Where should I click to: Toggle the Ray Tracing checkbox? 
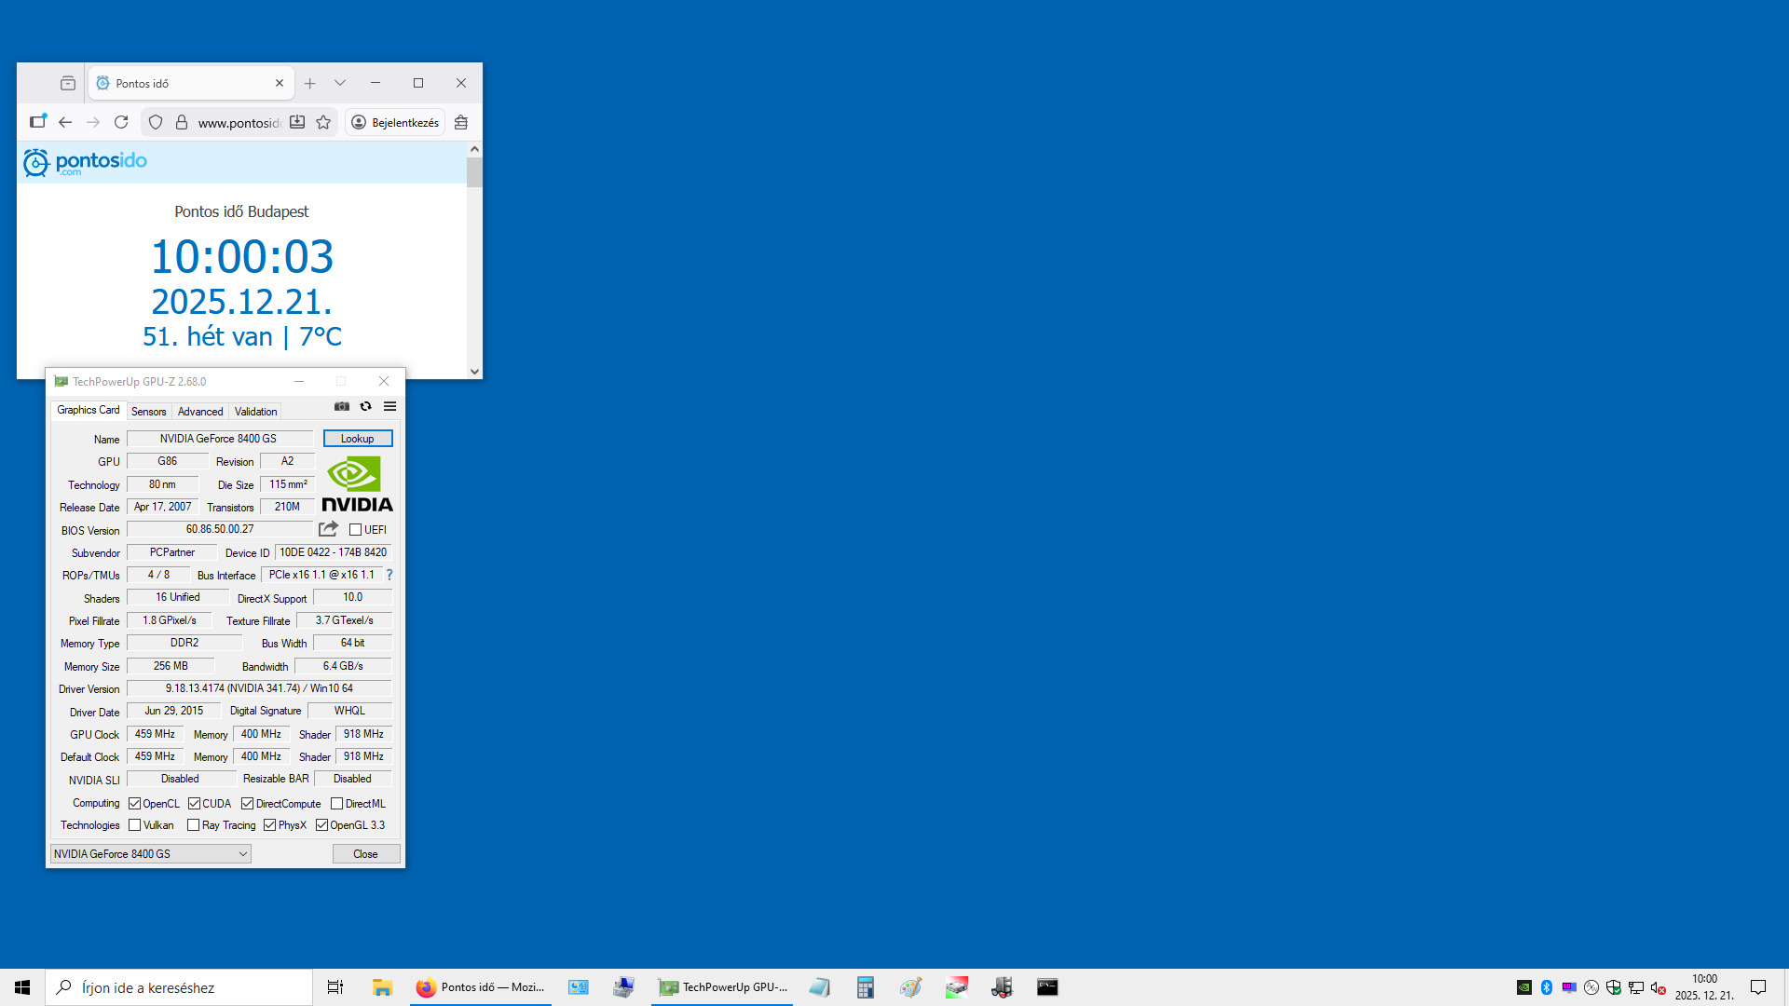(193, 825)
